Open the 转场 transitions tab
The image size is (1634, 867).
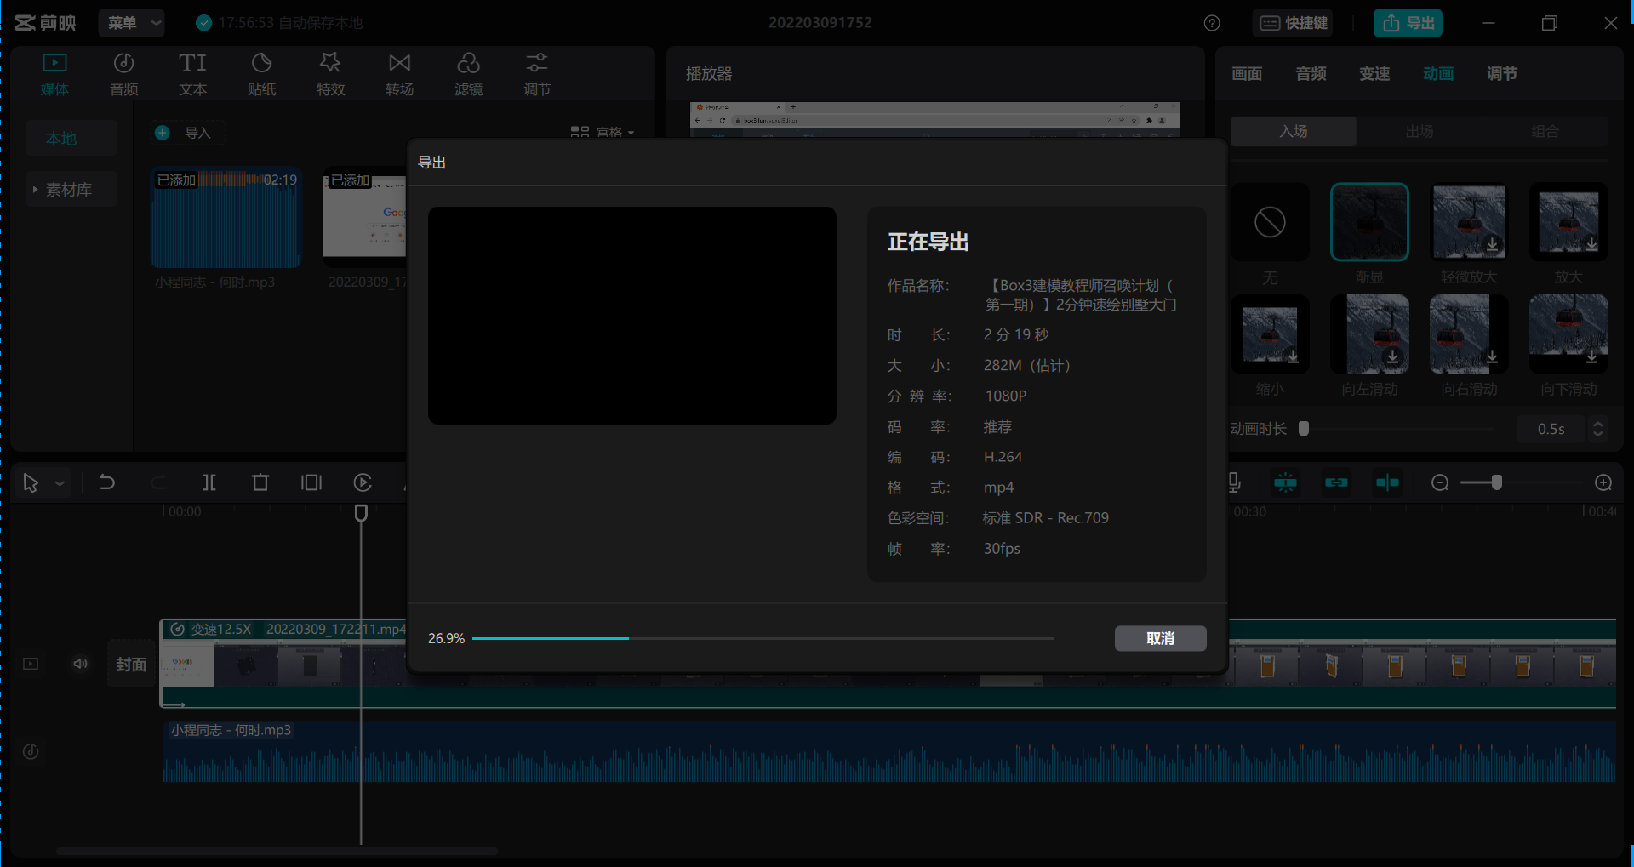(399, 74)
